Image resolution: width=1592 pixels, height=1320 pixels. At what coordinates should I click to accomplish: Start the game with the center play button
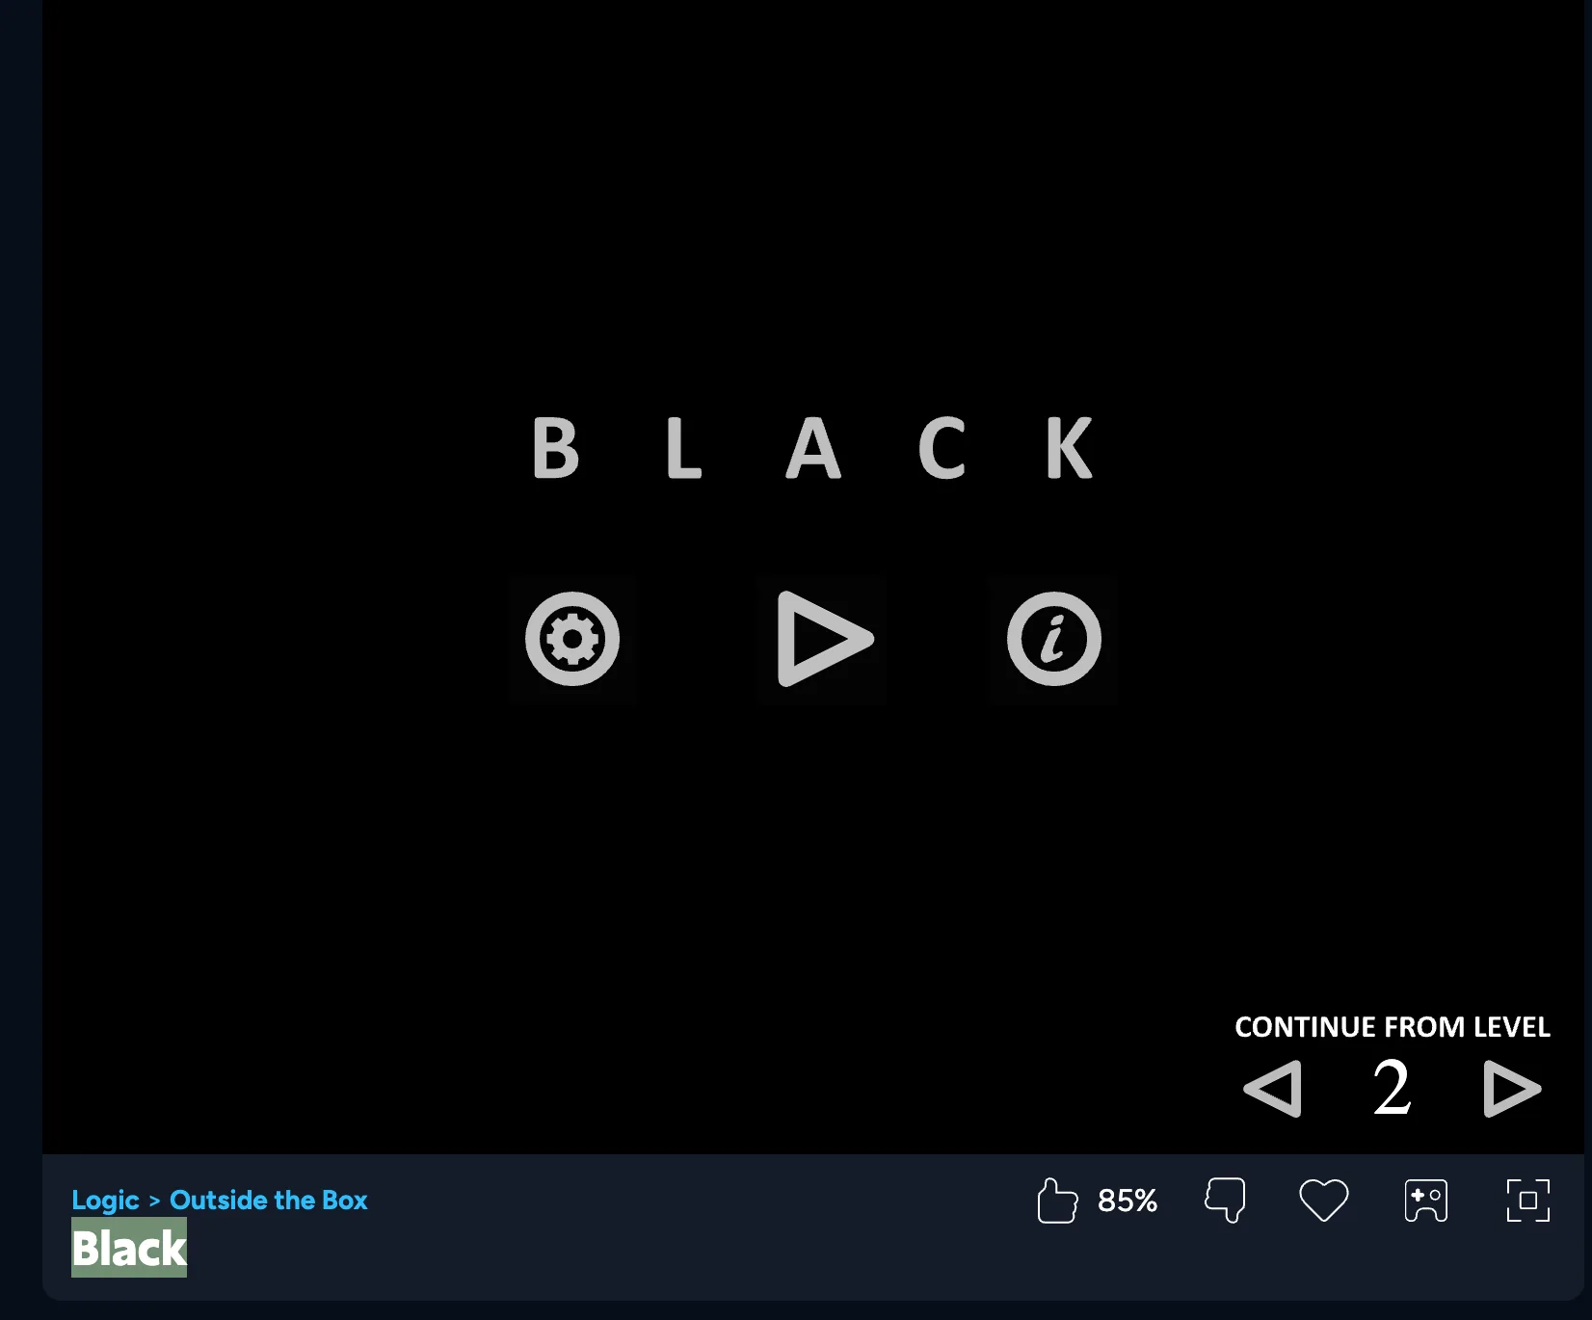822,639
